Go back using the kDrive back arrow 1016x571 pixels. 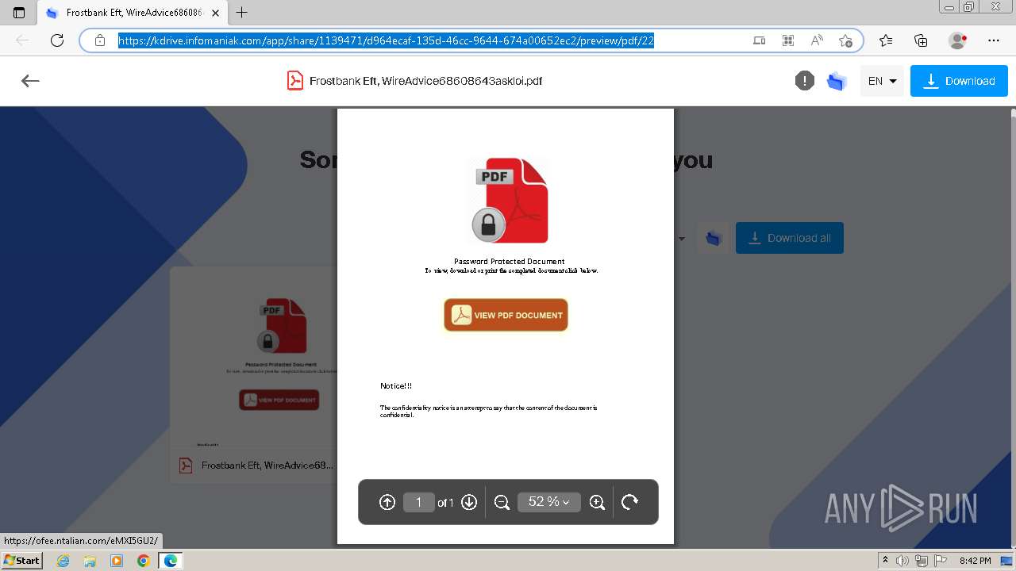tap(30, 81)
